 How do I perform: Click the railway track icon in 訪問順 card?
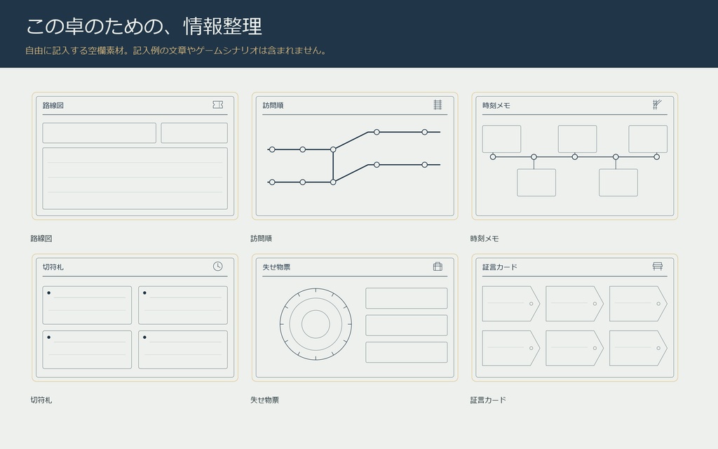438,105
